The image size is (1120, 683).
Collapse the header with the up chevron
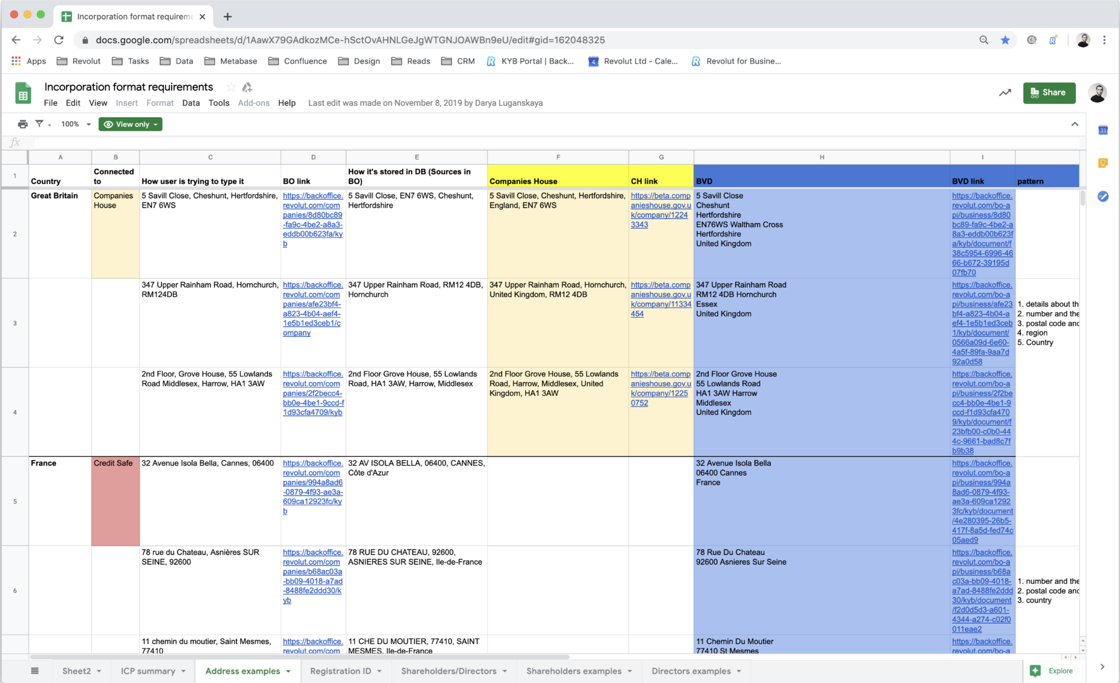1074,124
